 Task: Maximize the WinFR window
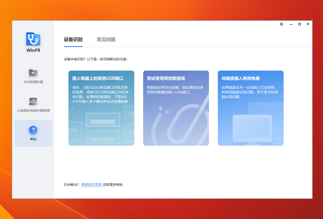(x=300, y=24)
